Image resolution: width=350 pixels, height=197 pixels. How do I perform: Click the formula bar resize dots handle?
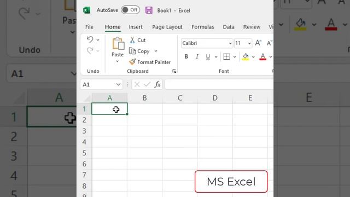coord(127,84)
